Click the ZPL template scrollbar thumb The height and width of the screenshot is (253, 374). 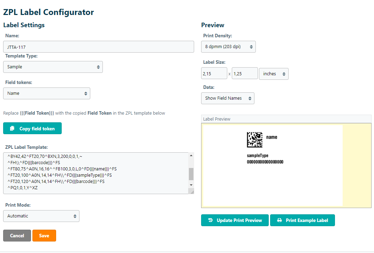tap(191, 174)
